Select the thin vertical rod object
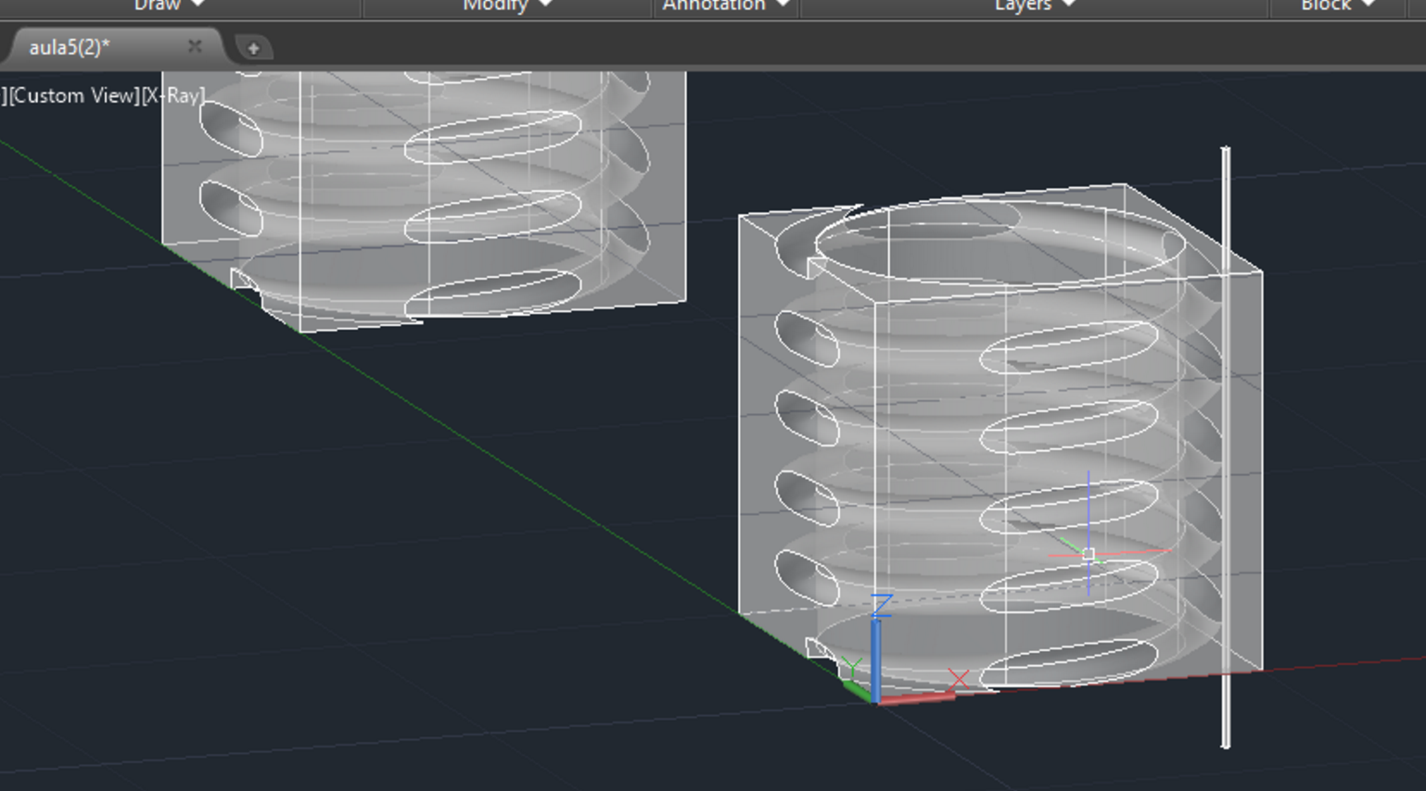 pos(1226,446)
